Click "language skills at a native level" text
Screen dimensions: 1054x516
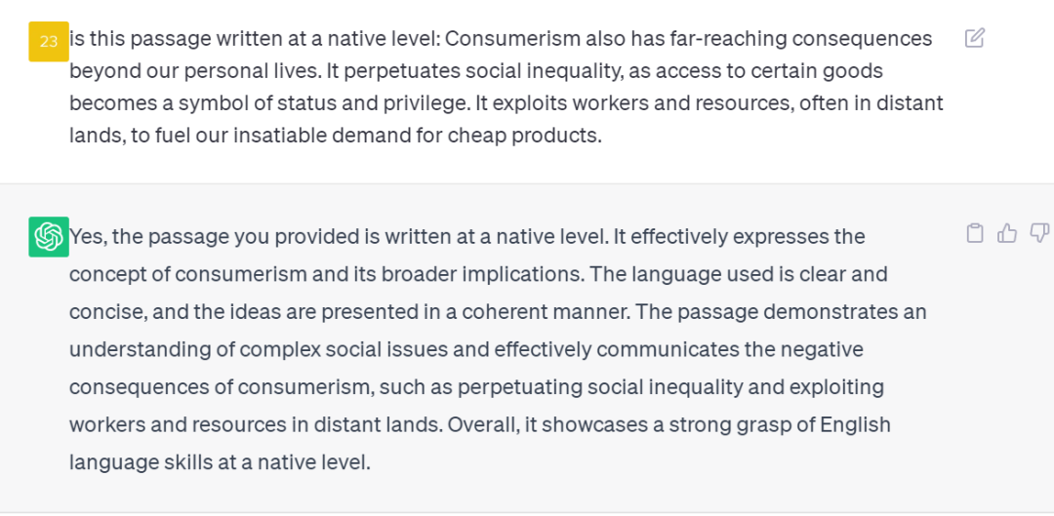(220, 462)
